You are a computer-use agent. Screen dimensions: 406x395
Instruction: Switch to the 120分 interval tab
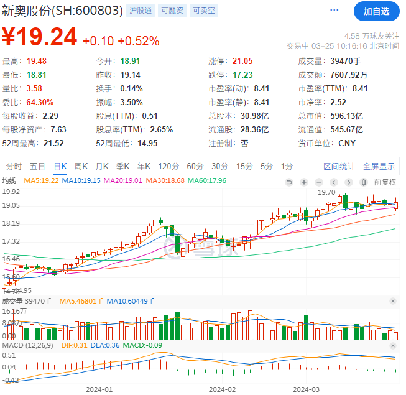point(168,166)
